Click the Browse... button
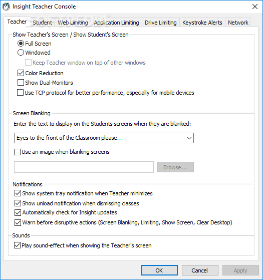Image resolution: width=263 pixels, height=280 pixels. 175,167
